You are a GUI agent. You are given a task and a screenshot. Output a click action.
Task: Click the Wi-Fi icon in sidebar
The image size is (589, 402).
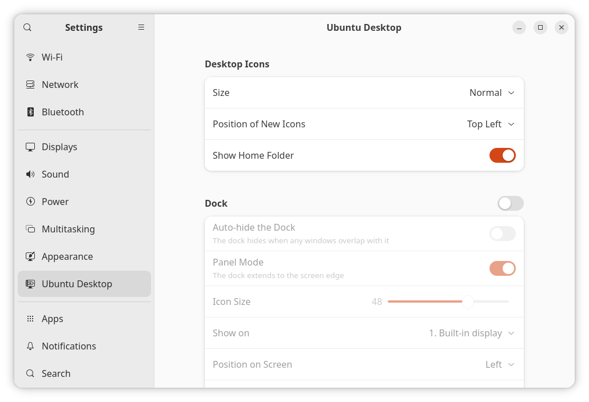(30, 57)
